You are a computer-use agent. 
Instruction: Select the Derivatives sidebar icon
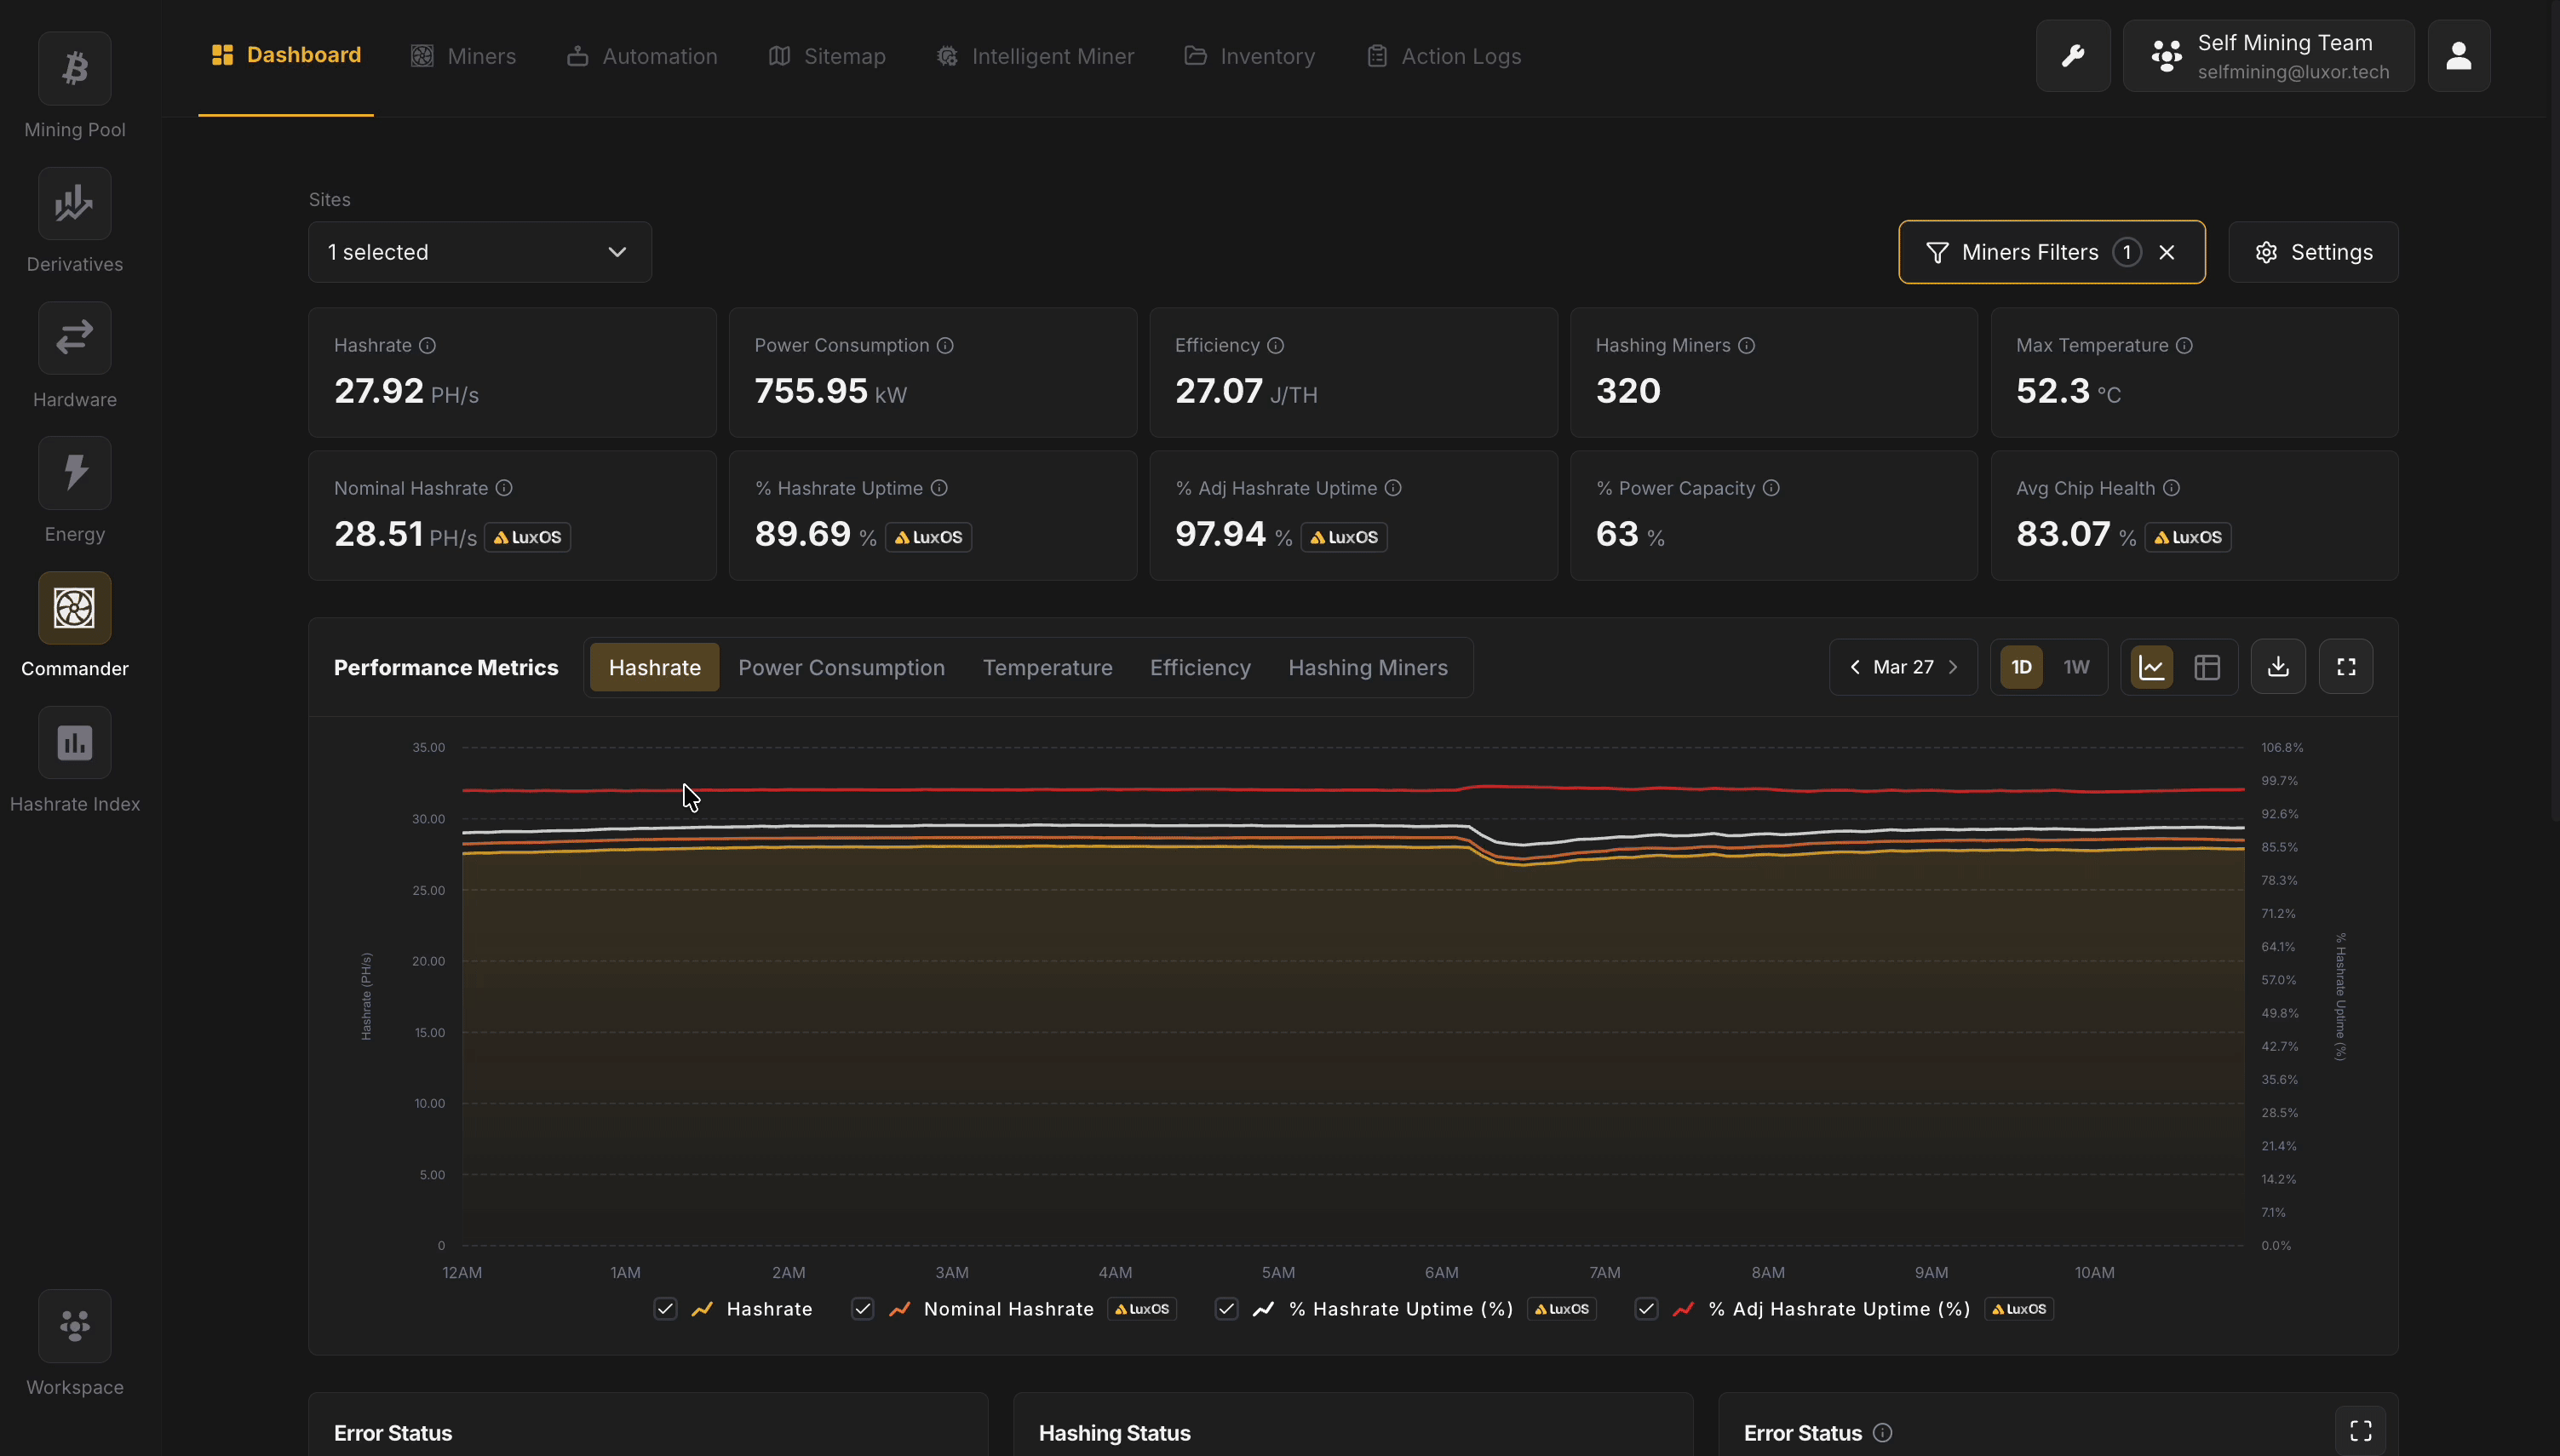click(74, 203)
